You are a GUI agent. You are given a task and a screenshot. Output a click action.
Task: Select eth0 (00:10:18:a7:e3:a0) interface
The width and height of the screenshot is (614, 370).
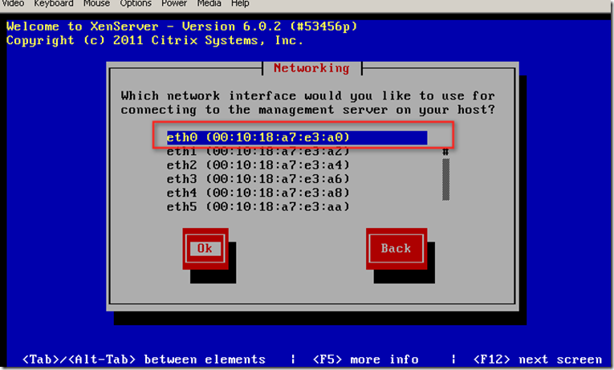click(x=297, y=137)
